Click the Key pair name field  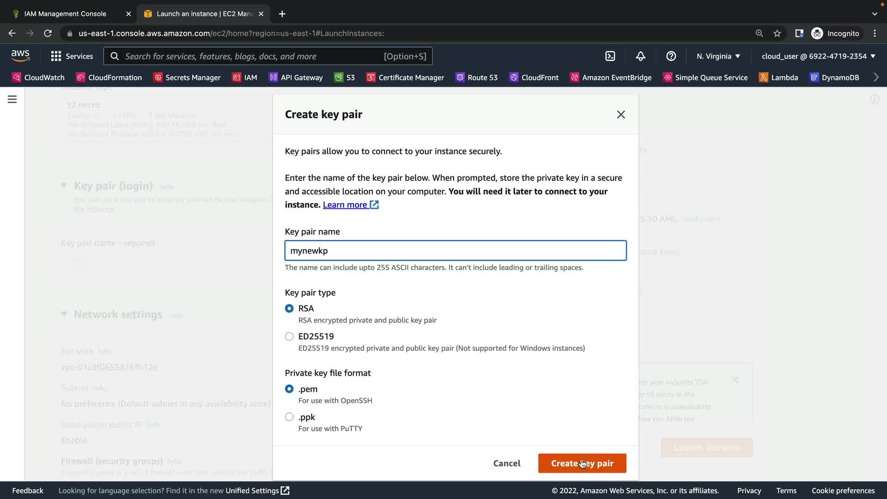(455, 250)
